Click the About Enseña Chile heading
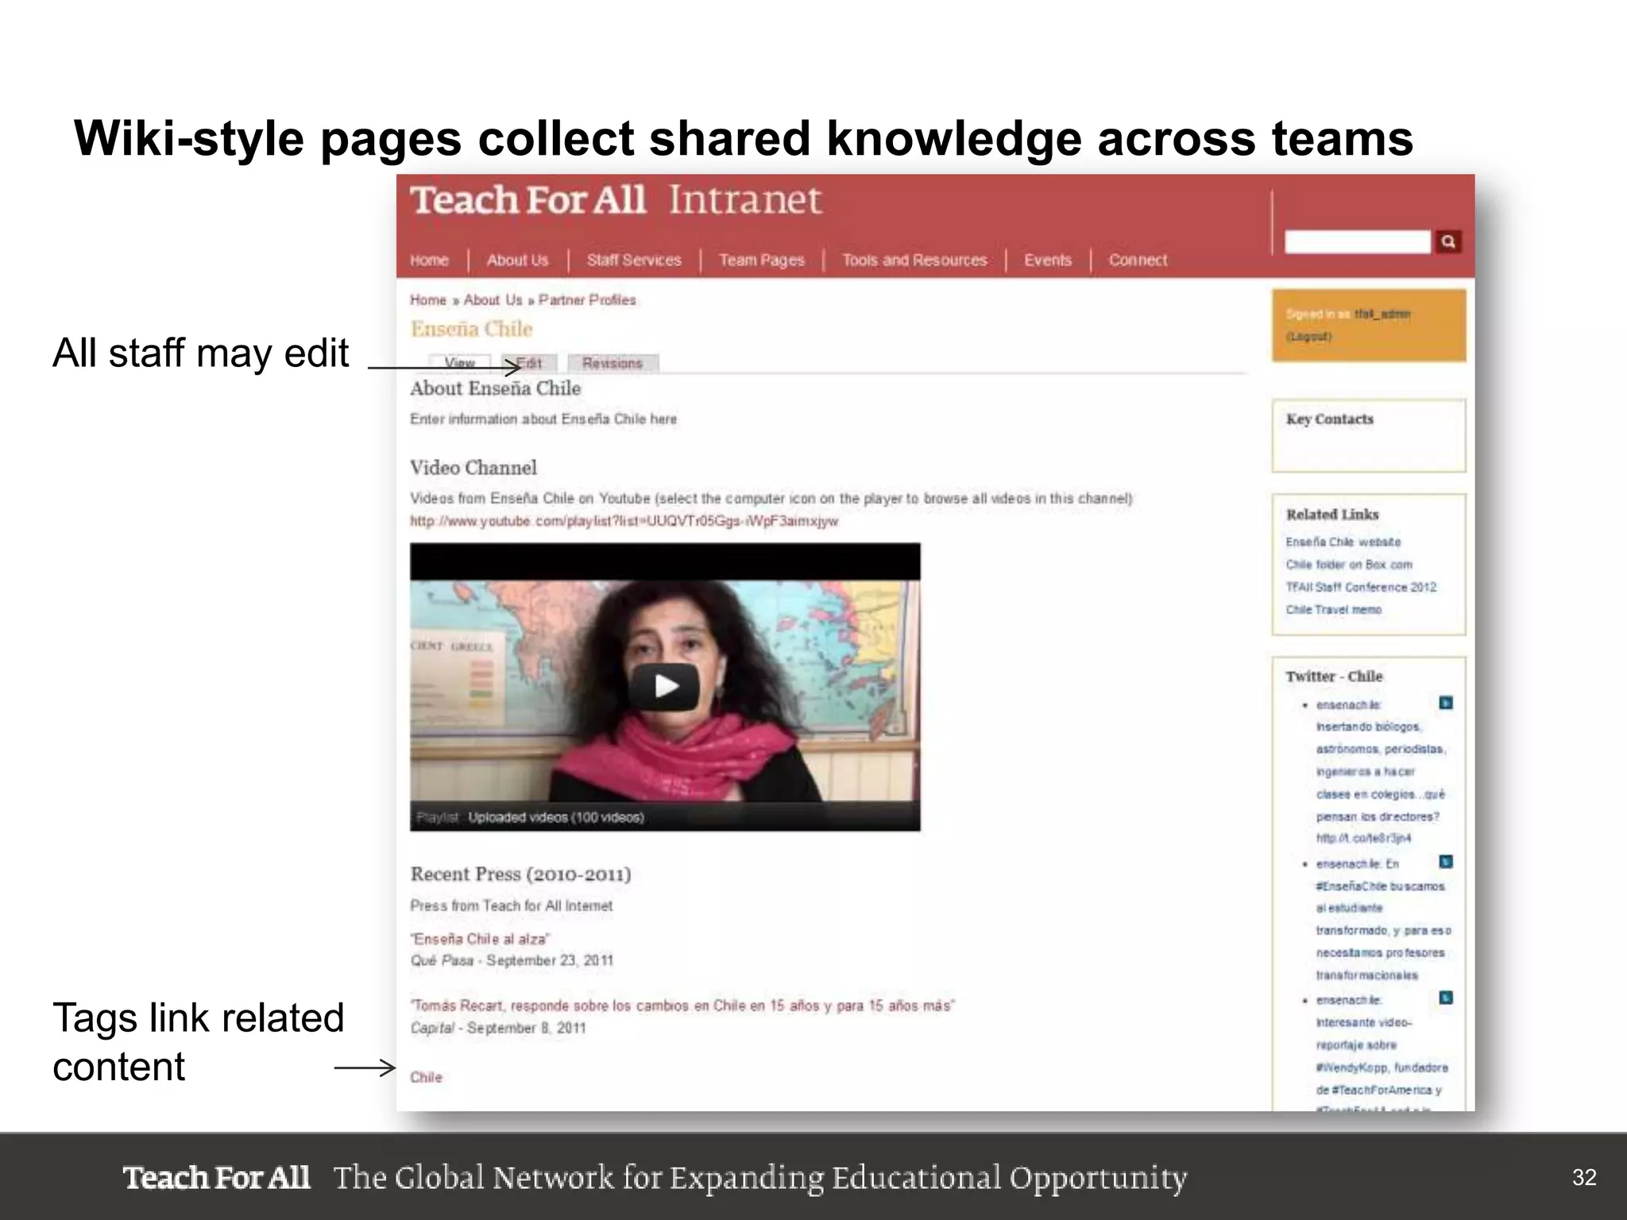1627x1220 pixels. click(495, 388)
